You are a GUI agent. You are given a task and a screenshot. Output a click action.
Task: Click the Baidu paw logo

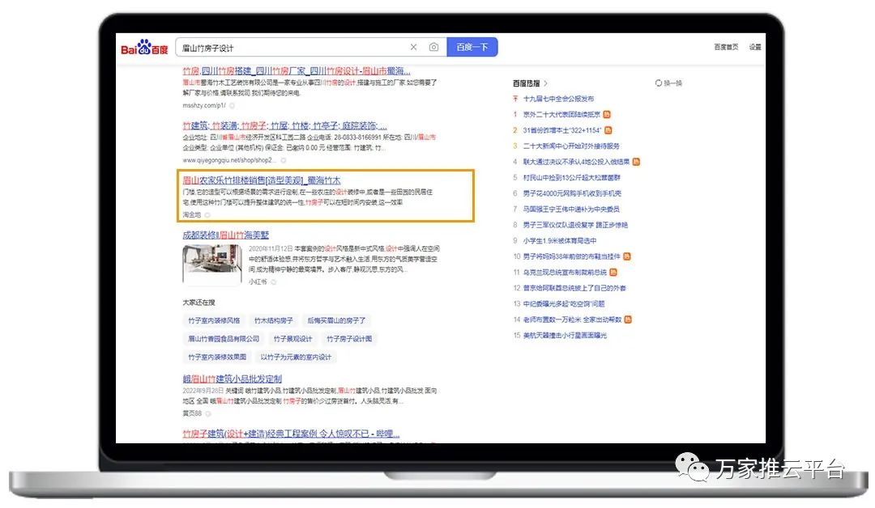tap(145, 48)
